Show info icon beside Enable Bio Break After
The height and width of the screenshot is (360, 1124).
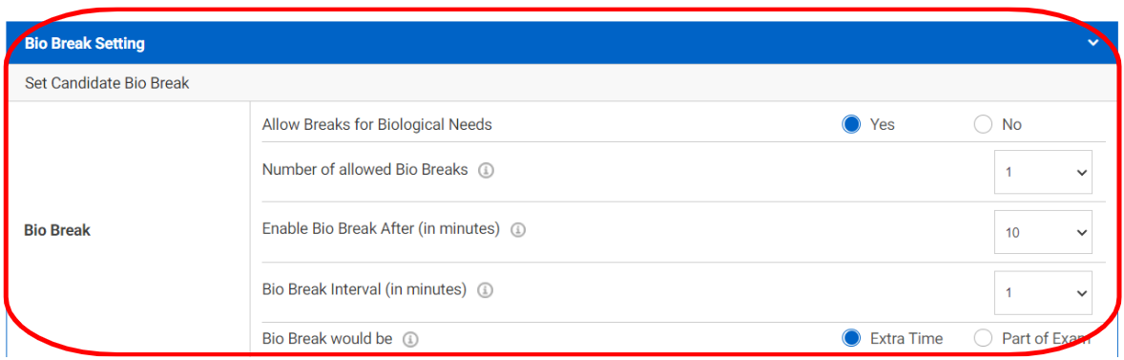click(x=517, y=230)
